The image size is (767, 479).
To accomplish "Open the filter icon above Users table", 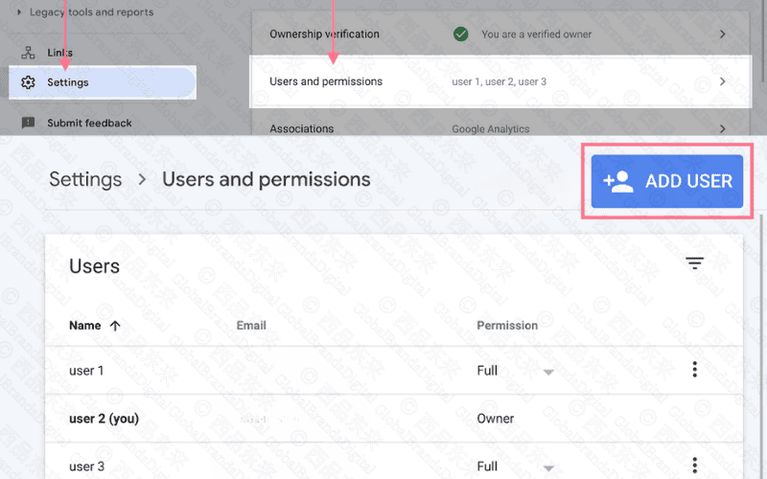I will 695,264.
